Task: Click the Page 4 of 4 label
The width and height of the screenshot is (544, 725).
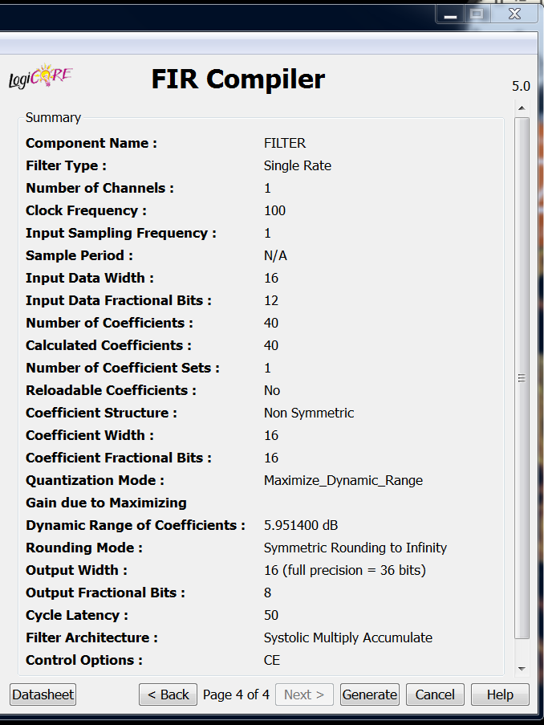Action: pyautogui.click(x=236, y=694)
